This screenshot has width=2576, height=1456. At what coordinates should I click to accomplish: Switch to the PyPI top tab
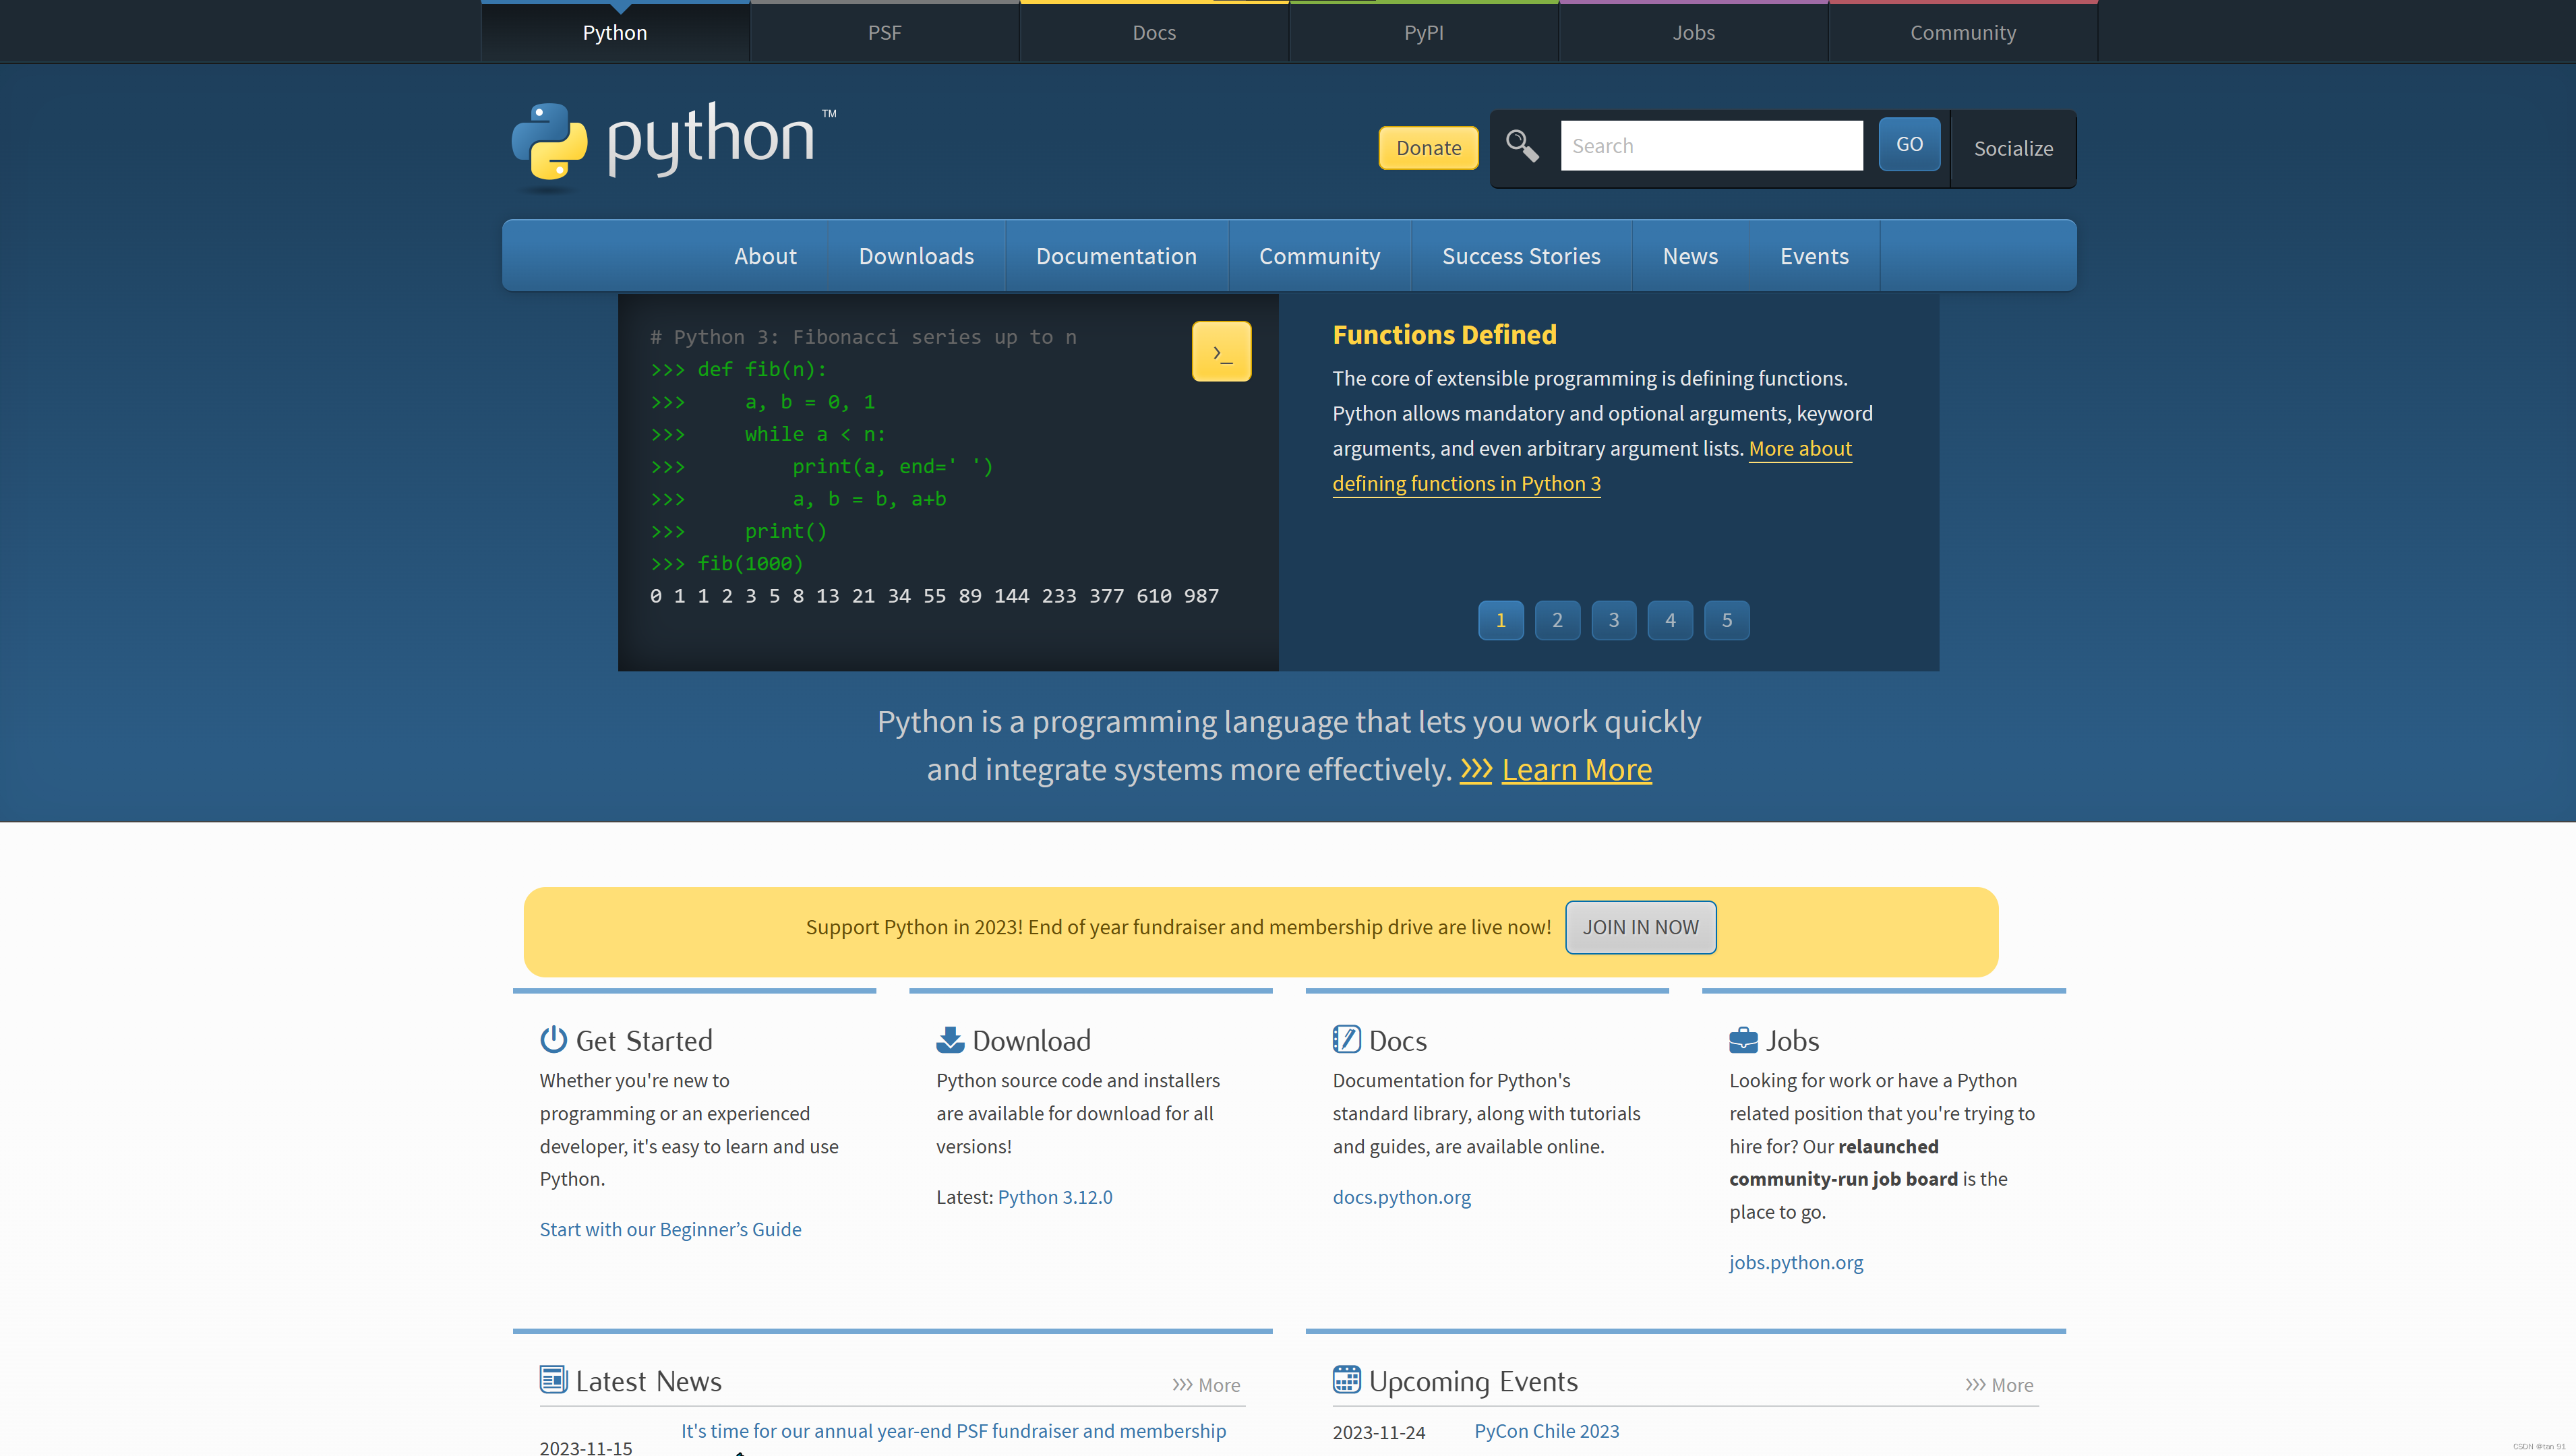click(x=1423, y=32)
